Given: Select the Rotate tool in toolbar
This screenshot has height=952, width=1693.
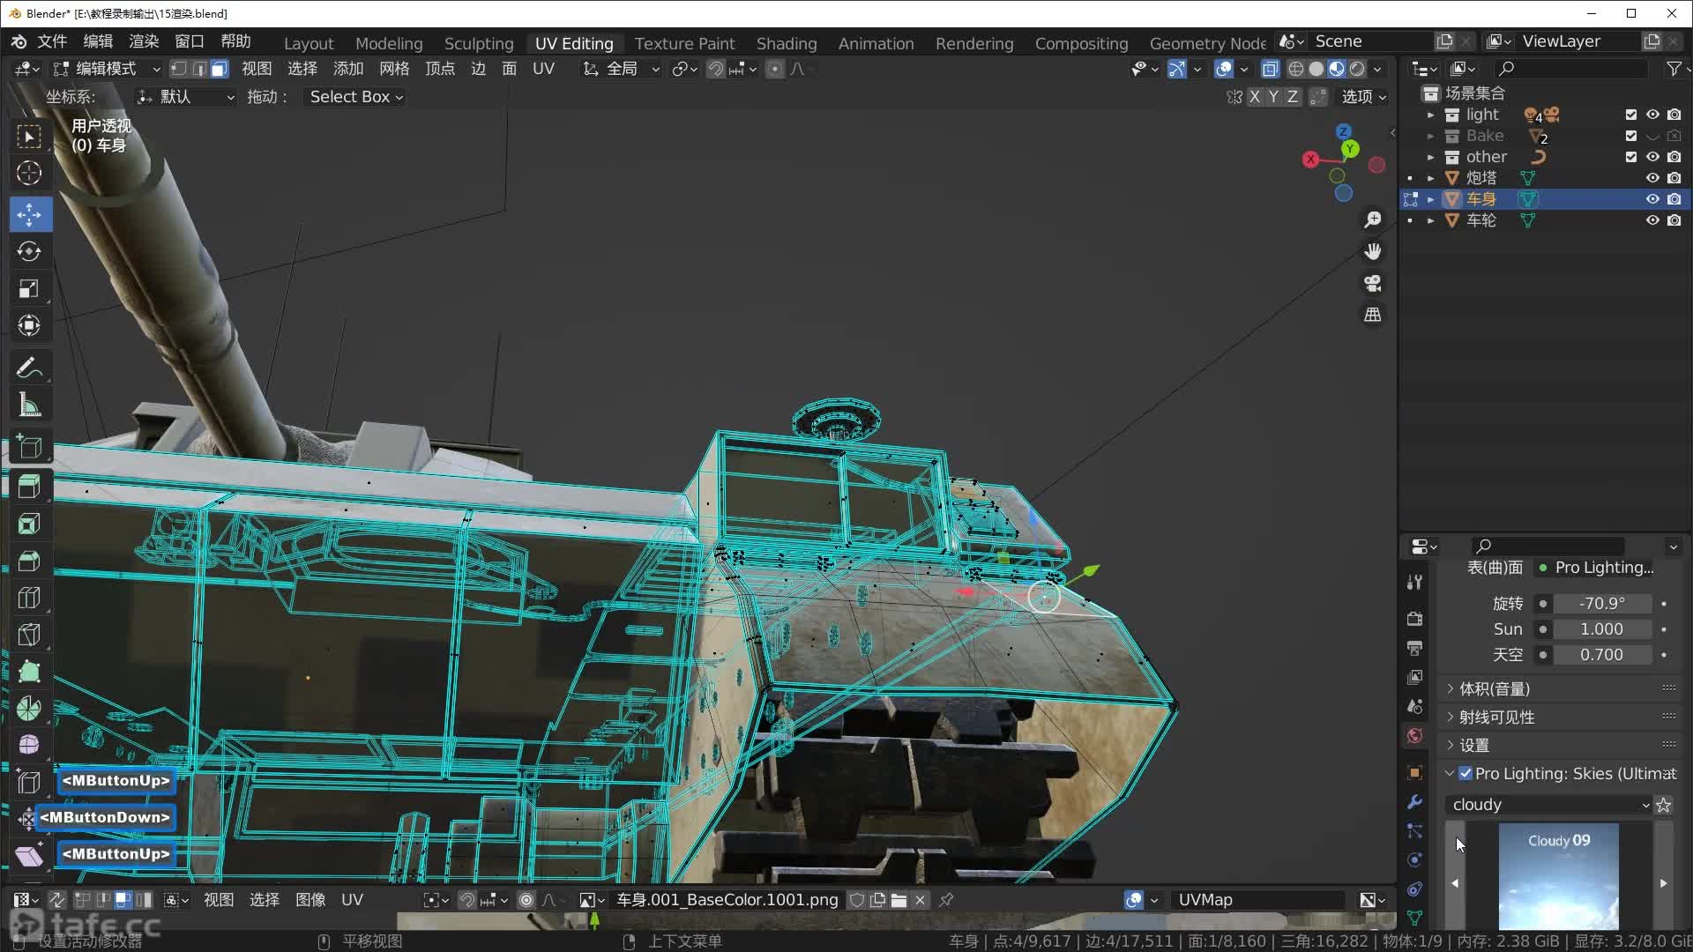Looking at the screenshot, I should (29, 251).
